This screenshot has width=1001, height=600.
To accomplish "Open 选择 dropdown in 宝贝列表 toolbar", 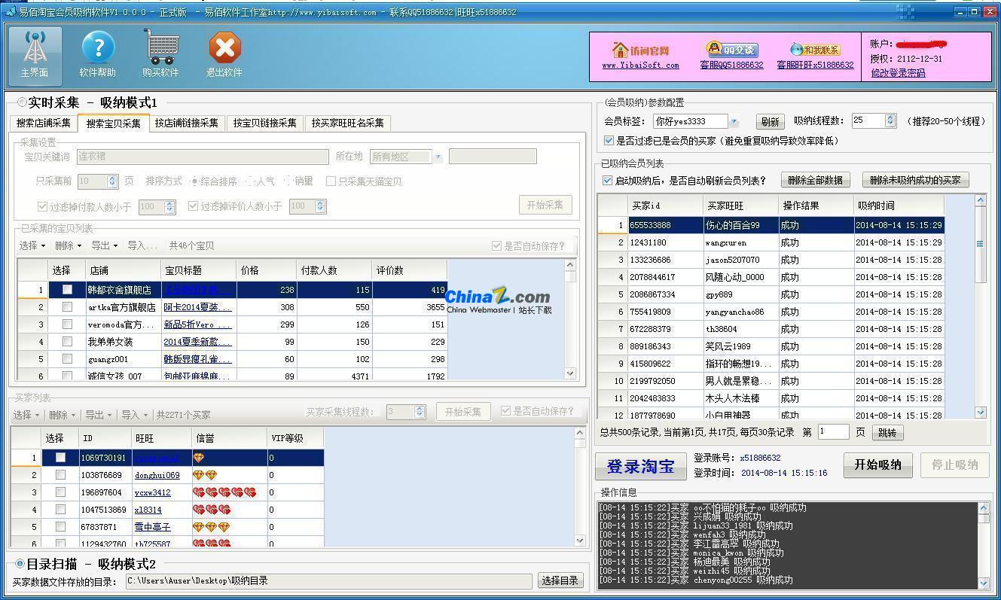I will click(32, 246).
